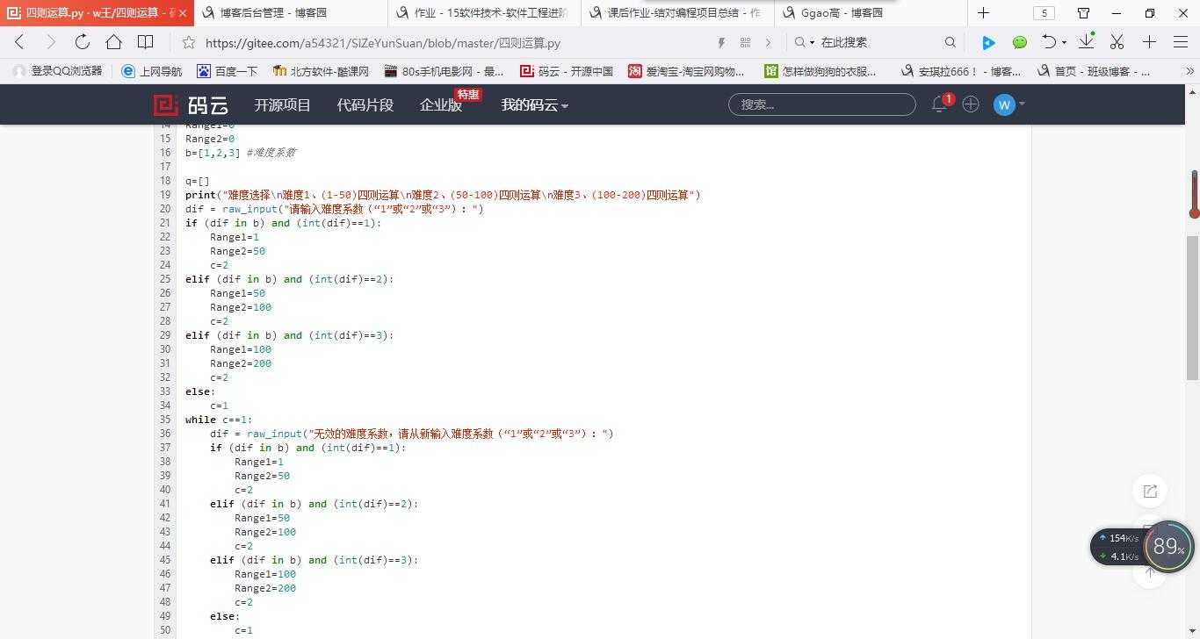Expand the 我的码云 dropdown menu
This screenshot has width=1200, height=639.
pyautogui.click(x=535, y=105)
